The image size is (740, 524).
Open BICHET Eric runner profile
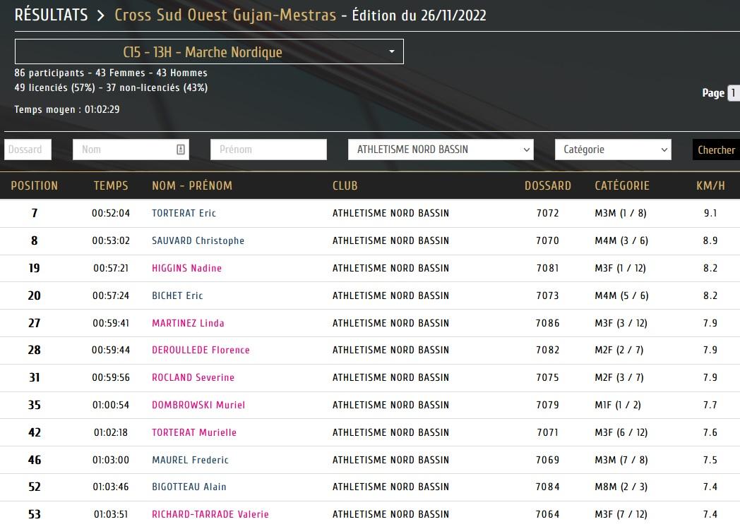(x=177, y=295)
